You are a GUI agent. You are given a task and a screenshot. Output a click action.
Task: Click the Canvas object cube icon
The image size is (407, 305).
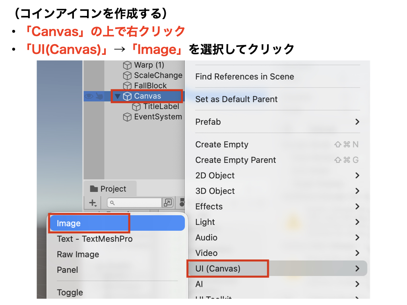tap(127, 96)
